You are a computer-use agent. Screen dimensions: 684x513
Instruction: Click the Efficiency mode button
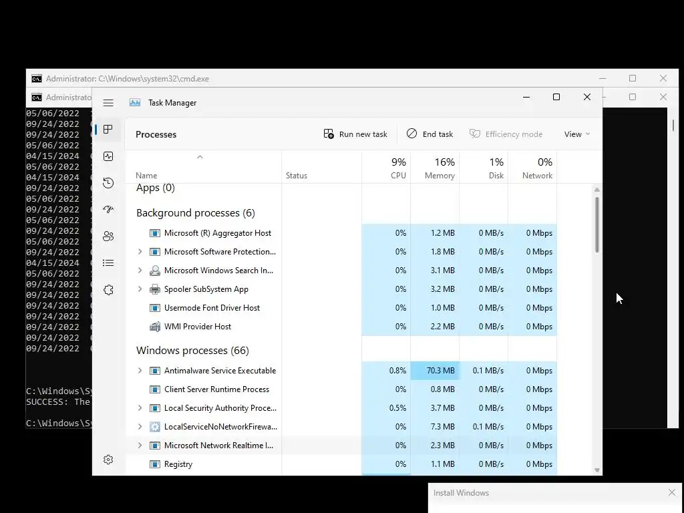click(x=506, y=134)
